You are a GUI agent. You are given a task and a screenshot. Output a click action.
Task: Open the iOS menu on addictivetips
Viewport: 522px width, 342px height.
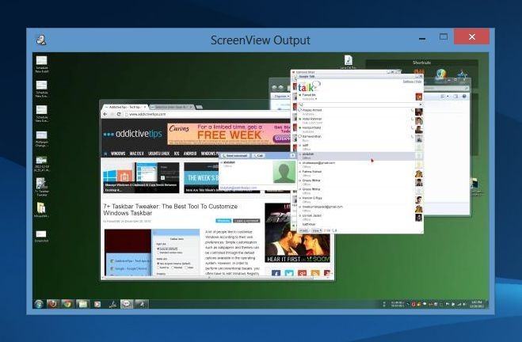(177, 154)
